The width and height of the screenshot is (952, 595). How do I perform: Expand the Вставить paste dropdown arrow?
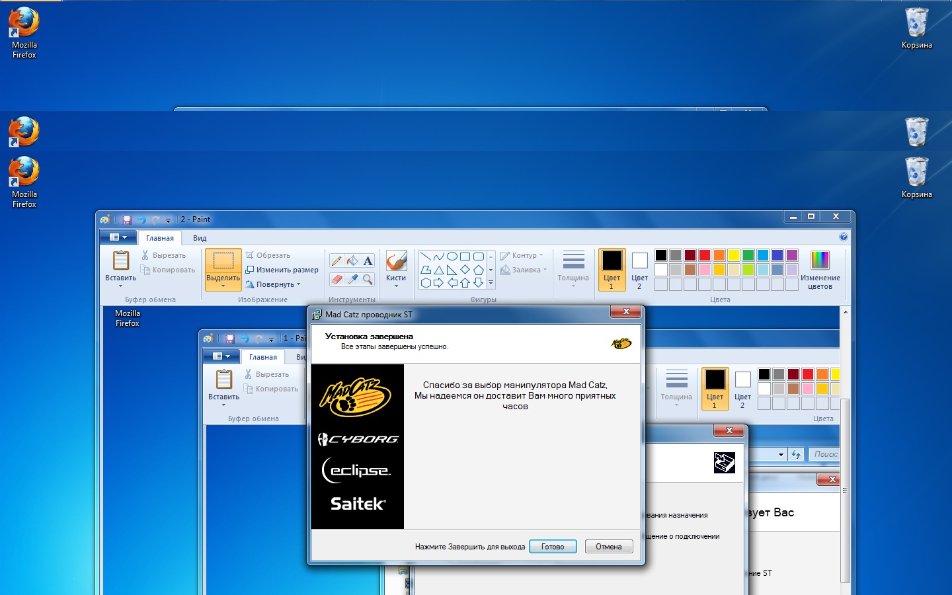click(121, 286)
